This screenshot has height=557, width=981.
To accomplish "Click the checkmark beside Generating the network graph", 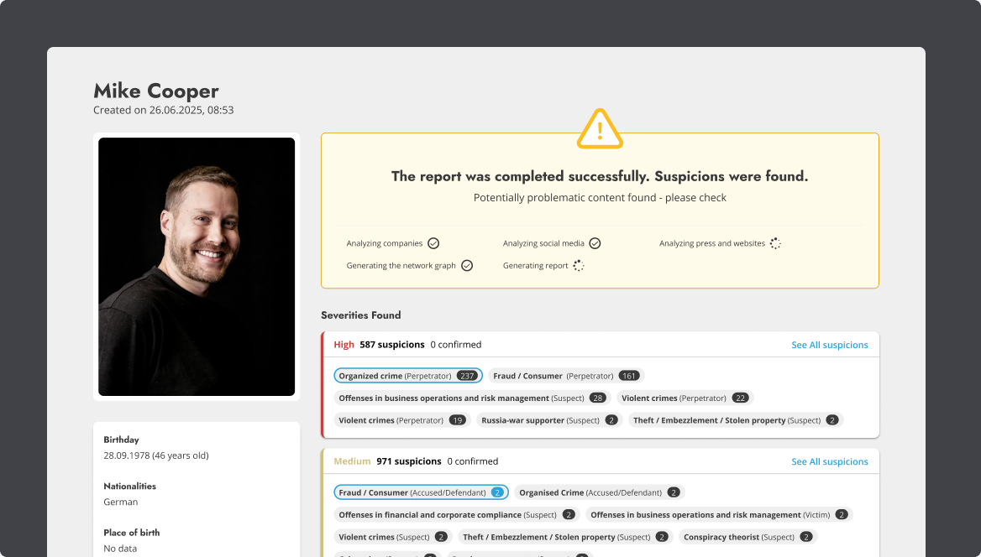I will tap(466, 265).
